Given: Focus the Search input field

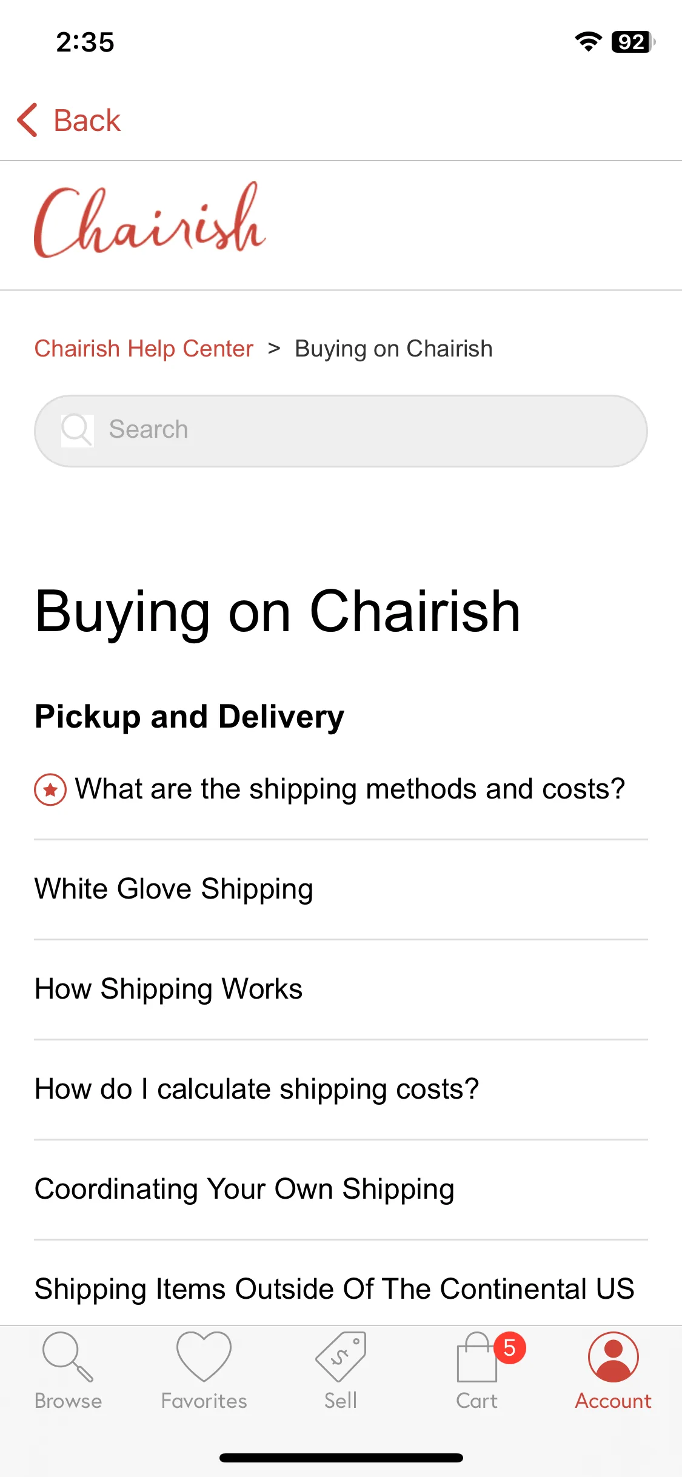Looking at the screenshot, I should [341, 431].
